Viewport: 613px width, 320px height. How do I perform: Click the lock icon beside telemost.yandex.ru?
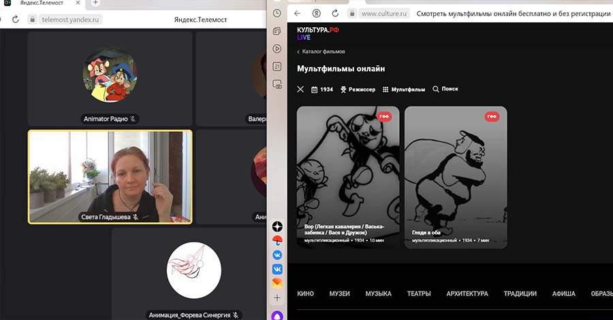[33, 19]
